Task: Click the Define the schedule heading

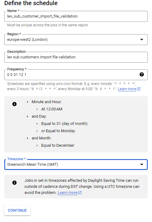Action: [31, 3]
